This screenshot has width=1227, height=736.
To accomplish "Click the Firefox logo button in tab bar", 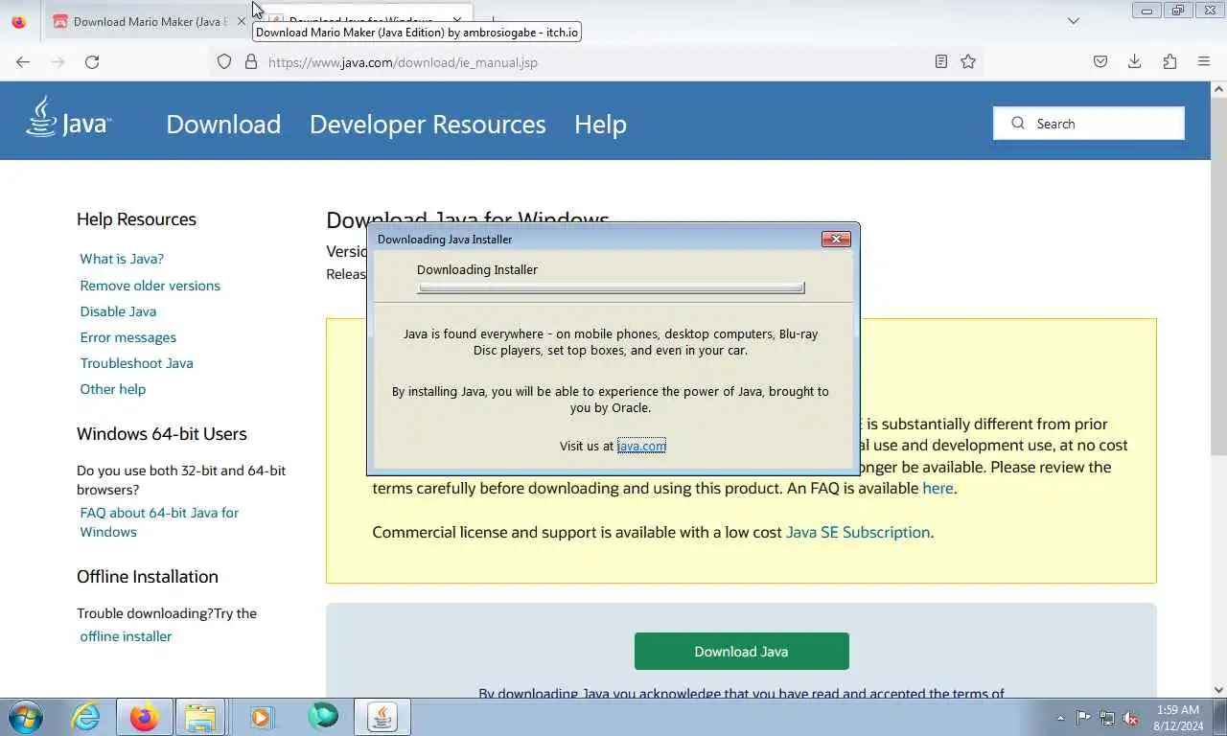I will pyautogui.click(x=19, y=21).
